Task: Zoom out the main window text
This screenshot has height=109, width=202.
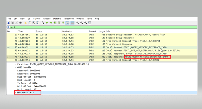Action: (81, 23)
